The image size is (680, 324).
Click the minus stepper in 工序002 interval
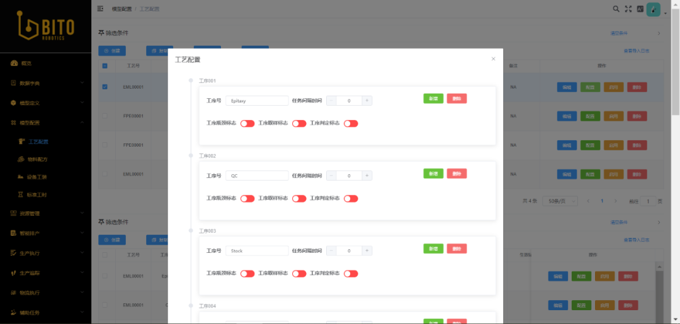pyautogui.click(x=331, y=176)
